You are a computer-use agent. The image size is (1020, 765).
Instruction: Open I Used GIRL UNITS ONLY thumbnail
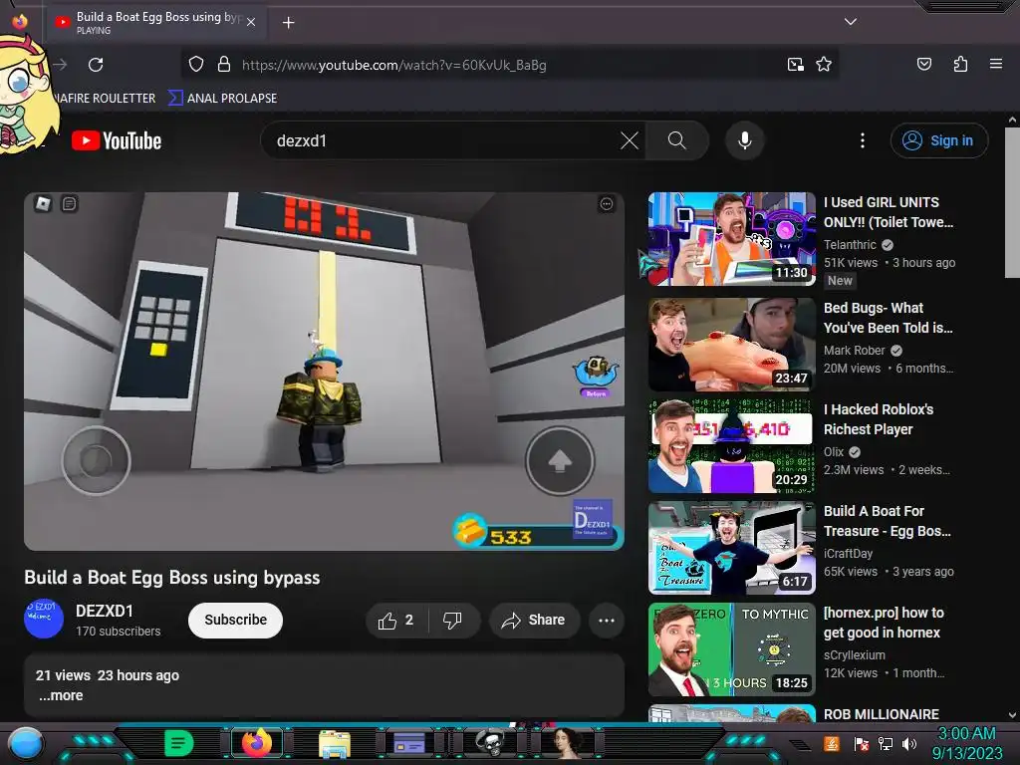click(x=732, y=239)
